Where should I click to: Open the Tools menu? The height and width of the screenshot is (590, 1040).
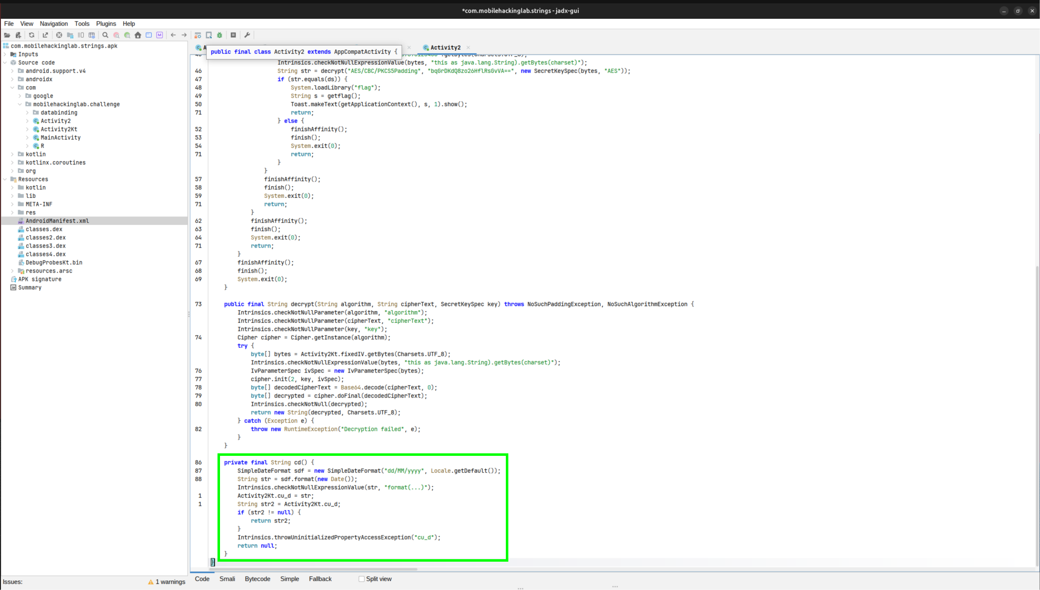(82, 24)
